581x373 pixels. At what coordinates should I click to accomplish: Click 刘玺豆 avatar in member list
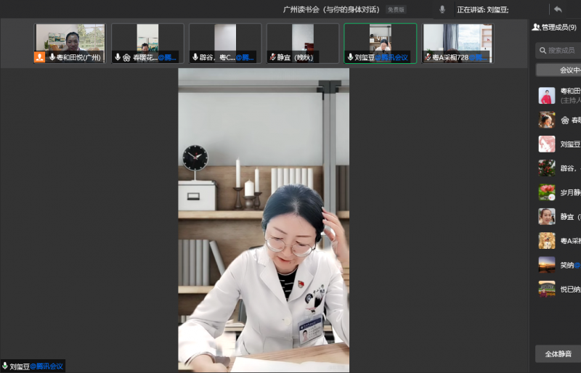546,144
